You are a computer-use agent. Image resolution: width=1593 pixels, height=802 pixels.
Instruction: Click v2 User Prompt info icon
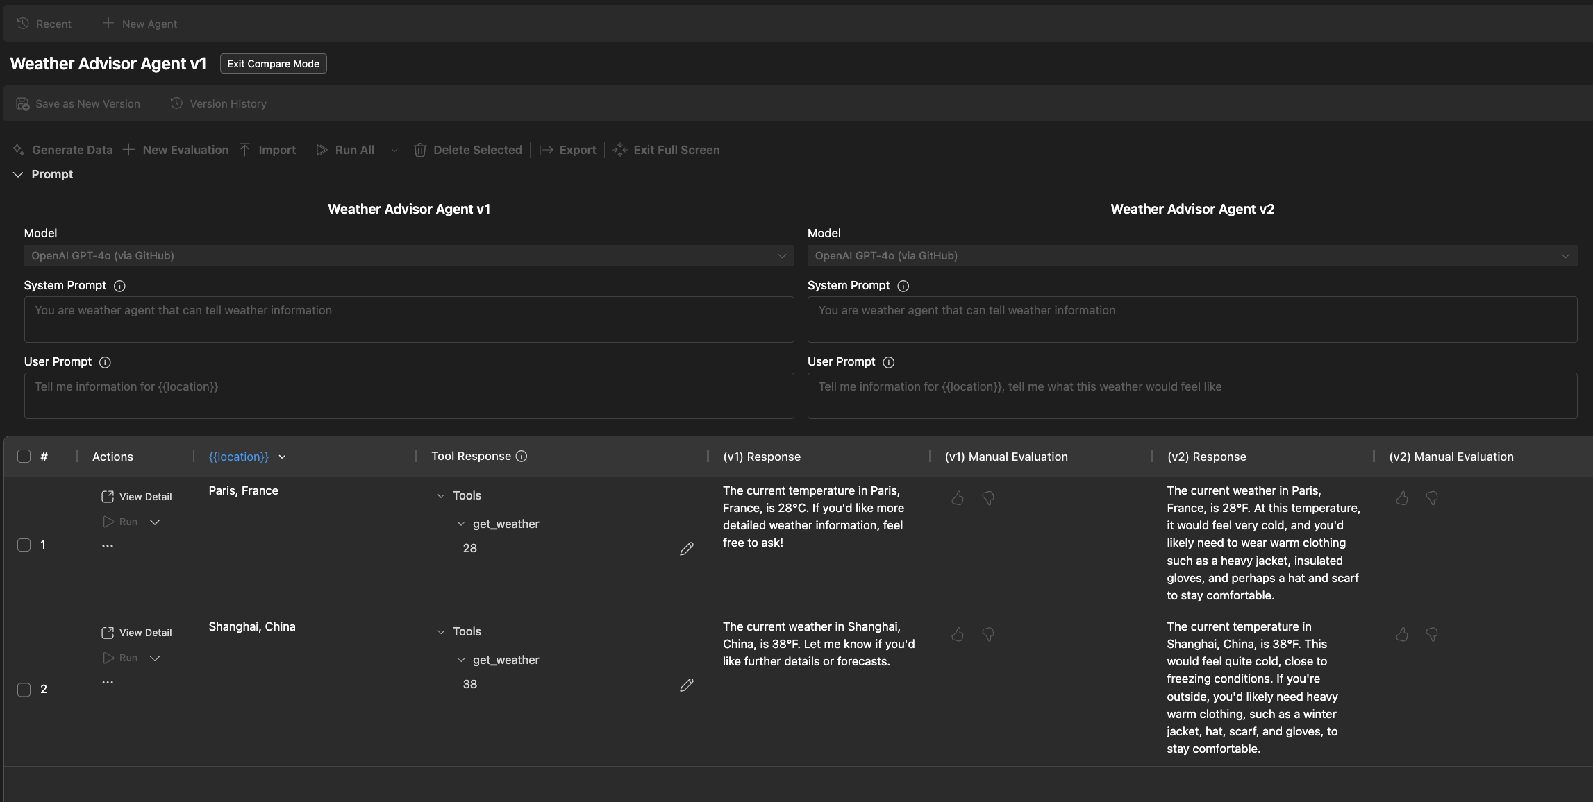tap(889, 362)
